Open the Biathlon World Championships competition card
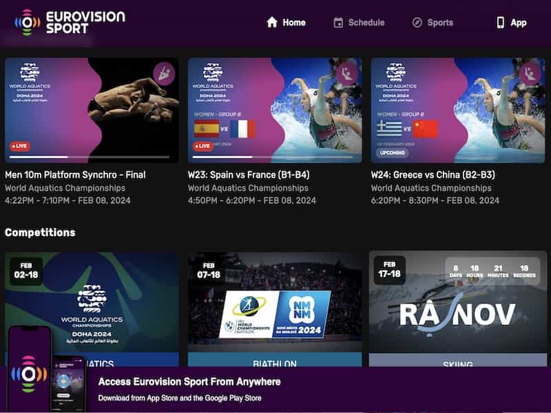 [x=275, y=309]
